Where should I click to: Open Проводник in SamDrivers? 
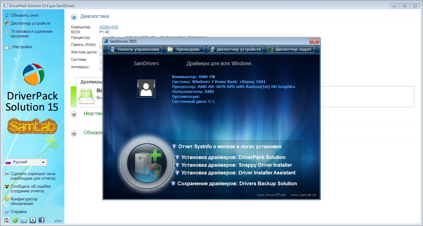click(x=185, y=49)
